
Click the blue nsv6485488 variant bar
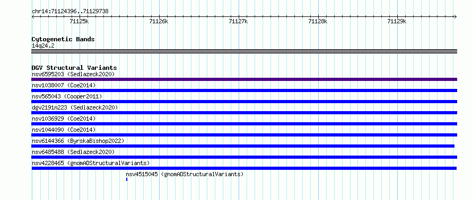[244, 157]
